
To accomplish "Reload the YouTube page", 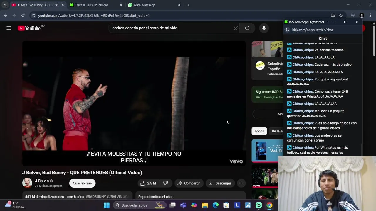I will coord(23,16).
